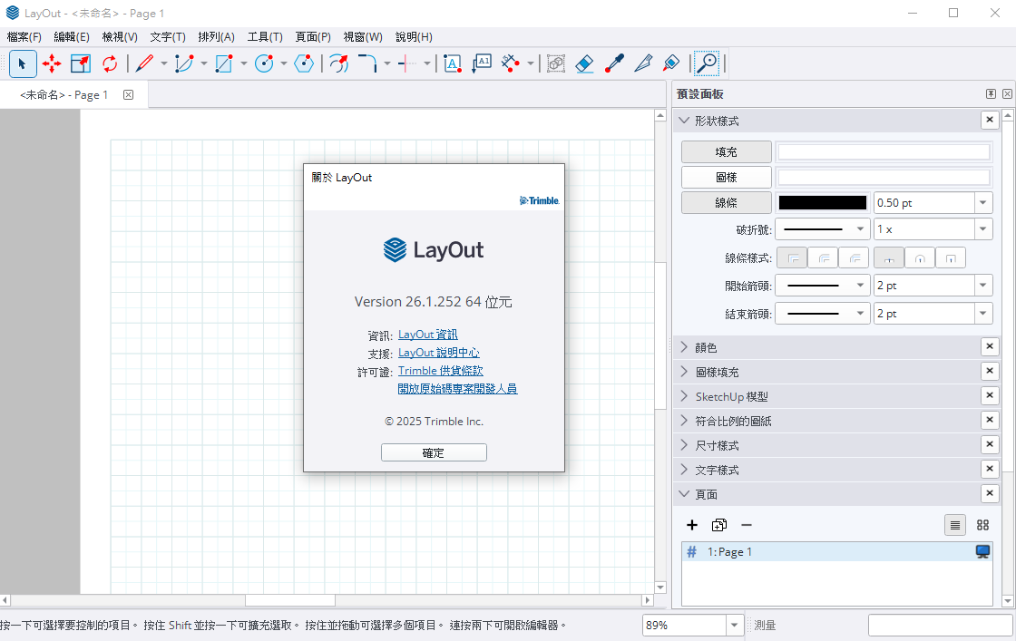Open the 編輯(E) menu
The width and height of the screenshot is (1016, 641).
72,37
